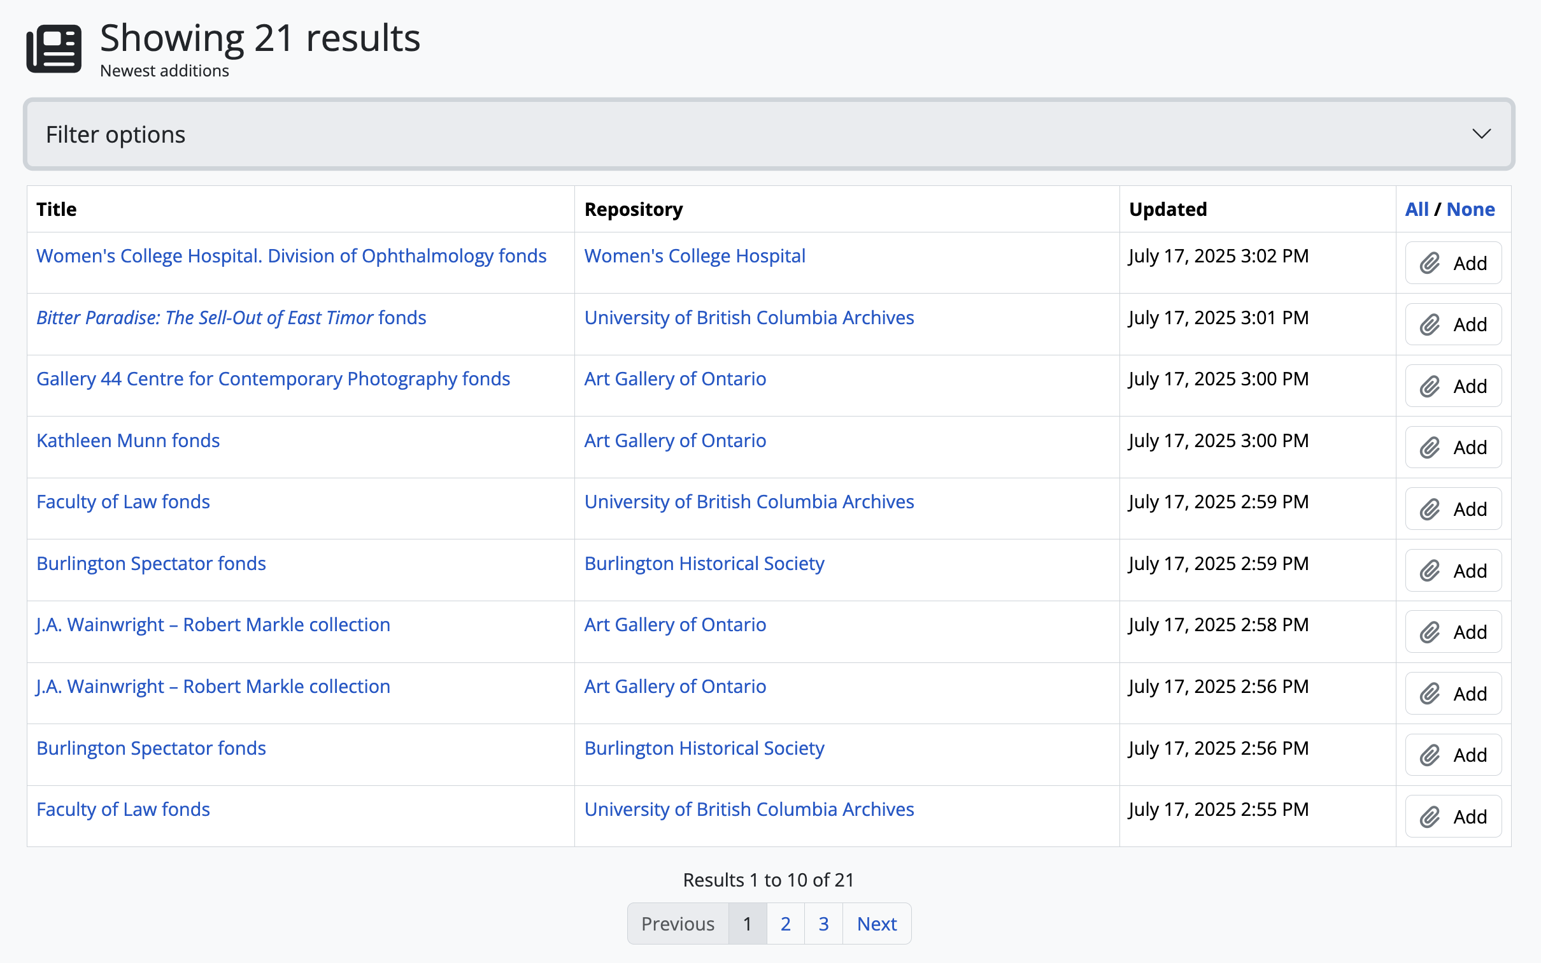Select None to deselect all results
Image resolution: width=1541 pixels, height=963 pixels.
point(1470,210)
